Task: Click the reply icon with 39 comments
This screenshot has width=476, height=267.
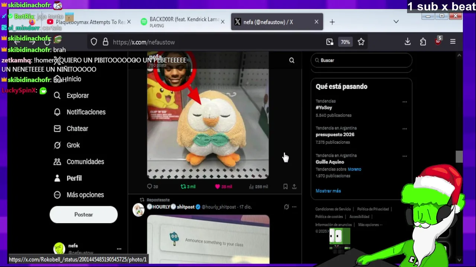Action: [x=149, y=187]
